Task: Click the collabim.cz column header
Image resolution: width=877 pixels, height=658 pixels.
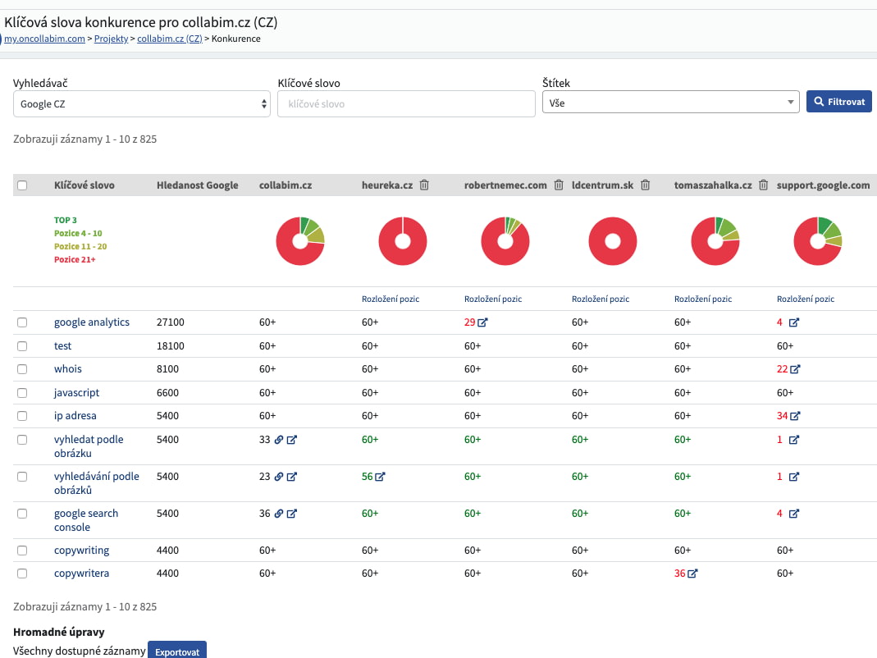Action: [285, 185]
